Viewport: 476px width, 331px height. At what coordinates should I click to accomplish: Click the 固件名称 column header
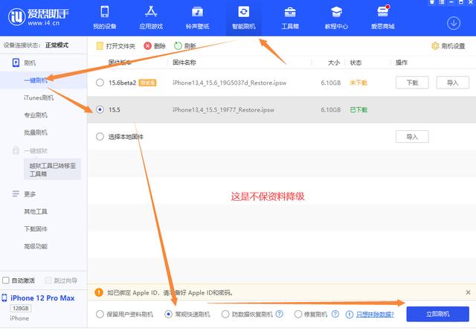point(184,62)
